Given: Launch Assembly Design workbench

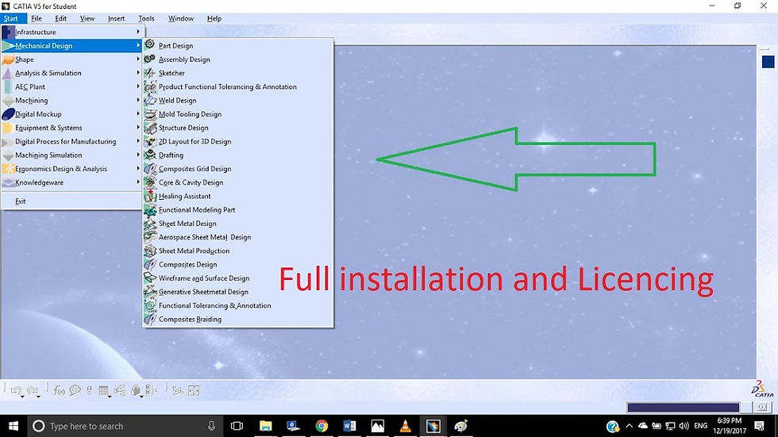Looking at the screenshot, I should coord(237,59).
